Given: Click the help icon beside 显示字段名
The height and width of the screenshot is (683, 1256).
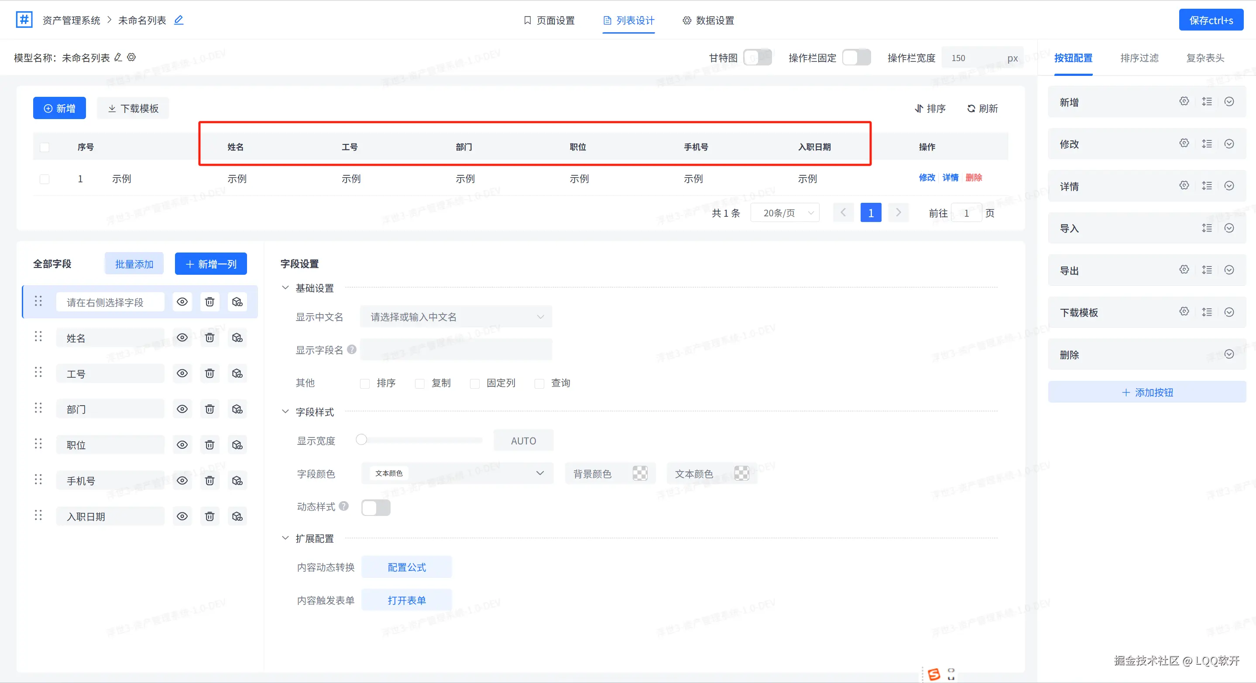Looking at the screenshot, I should 352,350.
